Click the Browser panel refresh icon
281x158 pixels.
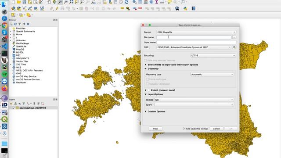point(15,24)
